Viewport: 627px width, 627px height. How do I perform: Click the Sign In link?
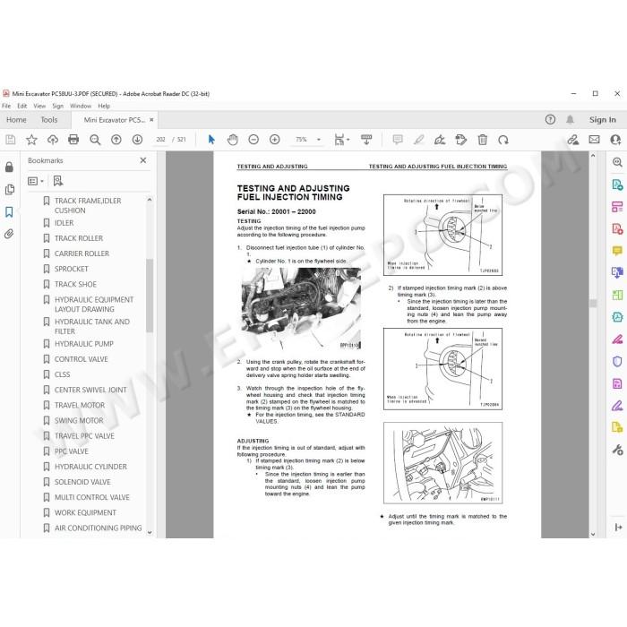click(x=602, y=119)
